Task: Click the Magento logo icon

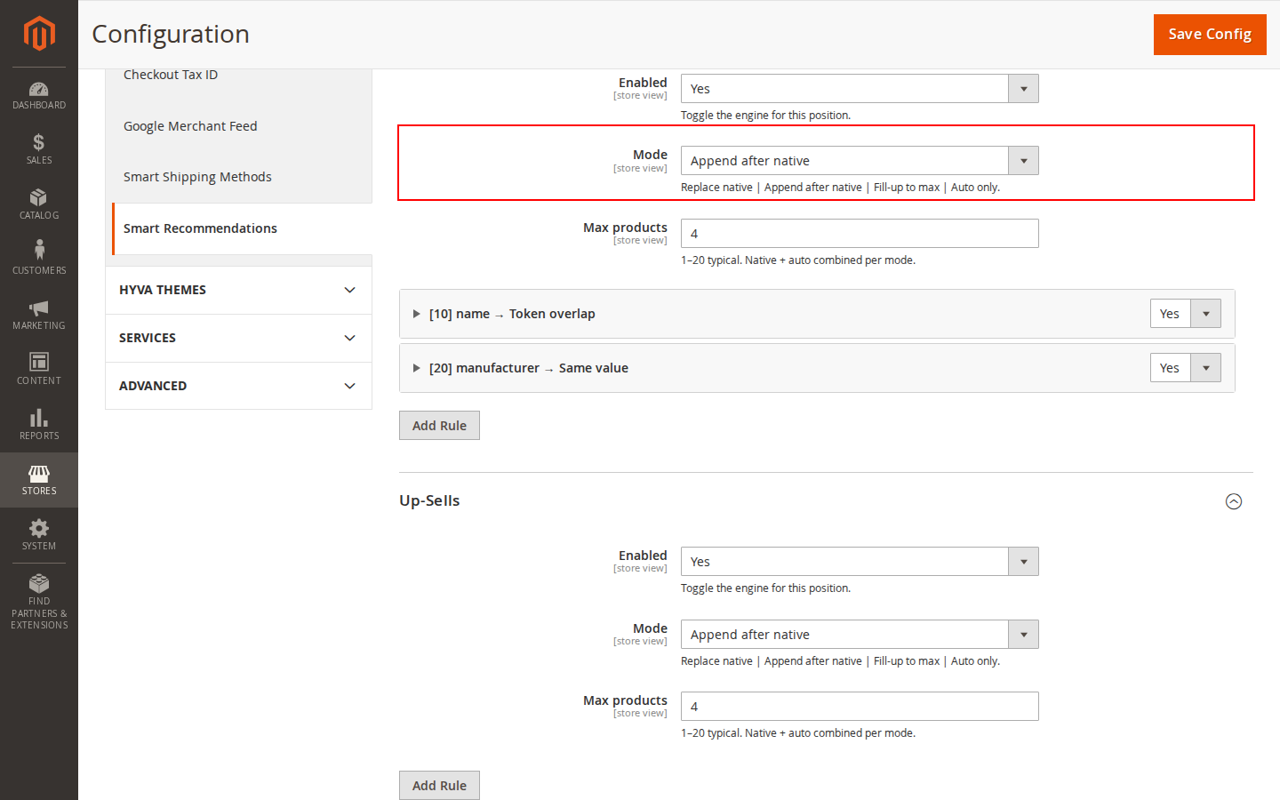Action: (x=39, y=34)
